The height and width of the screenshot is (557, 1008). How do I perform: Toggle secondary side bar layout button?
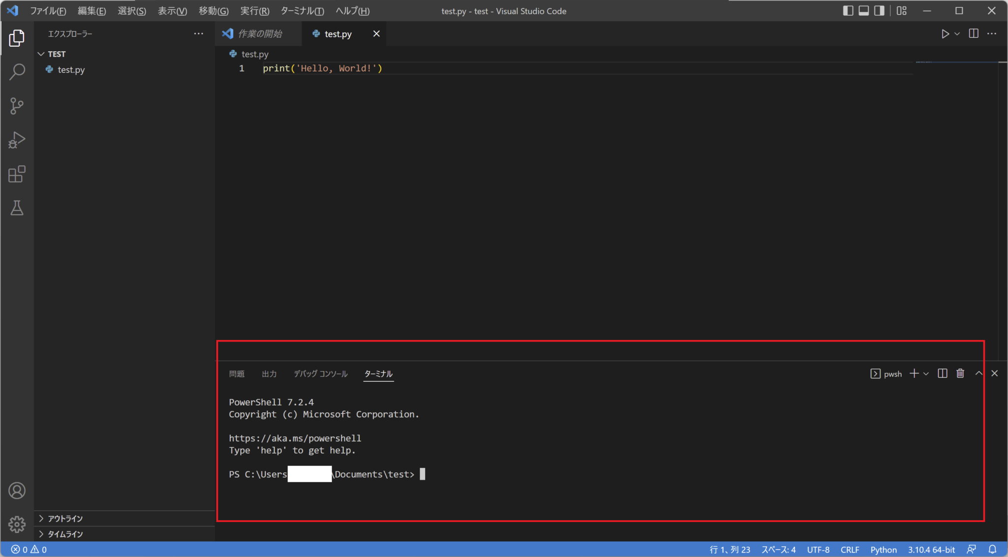880,11
